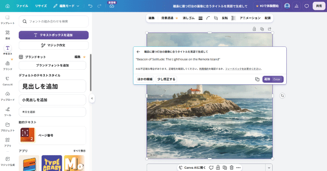Select the テキスト sidebar tab
The height and width of the screenshot is (171, 327).
(7, 50)
